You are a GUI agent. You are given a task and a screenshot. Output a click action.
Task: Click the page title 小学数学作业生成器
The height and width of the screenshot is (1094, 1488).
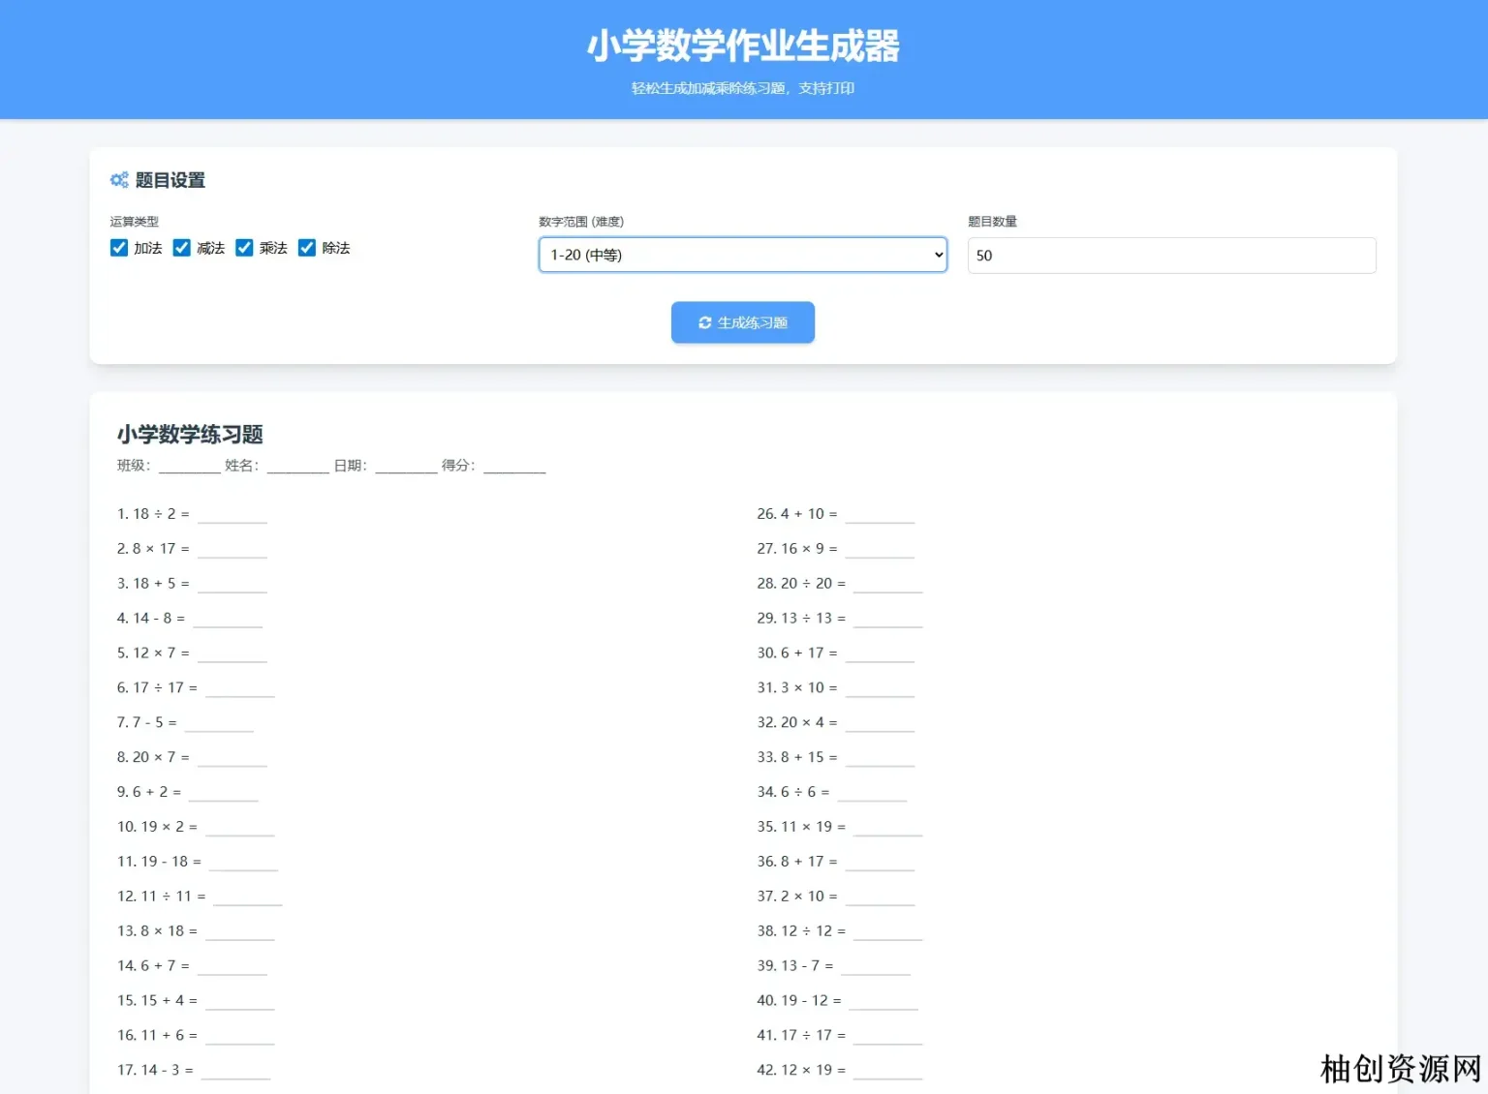tap(743, 46)
